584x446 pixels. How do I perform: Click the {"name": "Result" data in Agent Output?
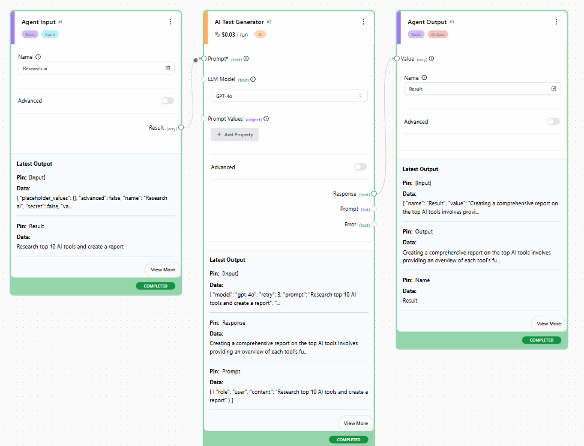480,208
